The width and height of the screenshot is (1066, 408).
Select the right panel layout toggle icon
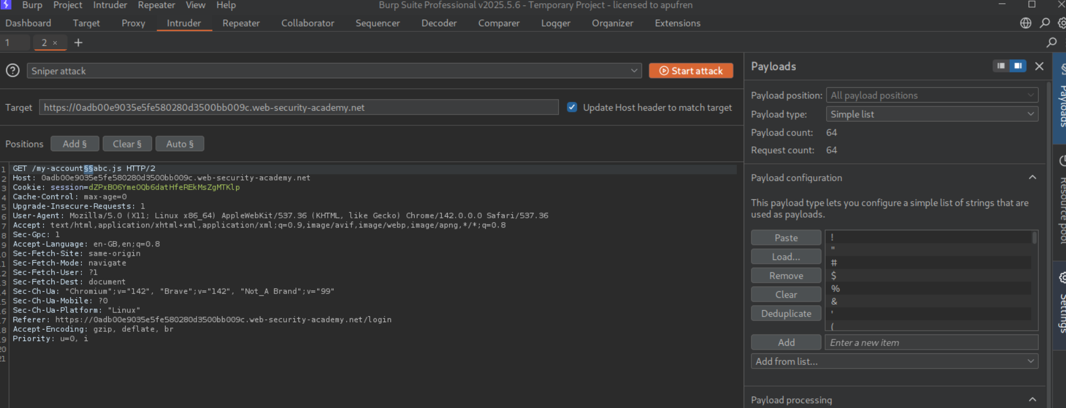click(x=1018, y=66)
